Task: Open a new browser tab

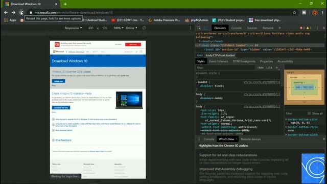Action: 65,4
